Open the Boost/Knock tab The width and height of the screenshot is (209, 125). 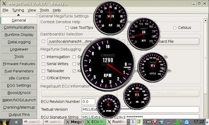point(19,93)
